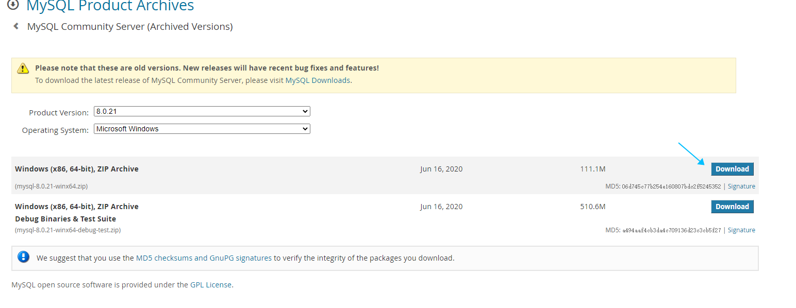Open the Product Version 8.0.21 dropdown
The image size is (796, 308).
[202, 111]
